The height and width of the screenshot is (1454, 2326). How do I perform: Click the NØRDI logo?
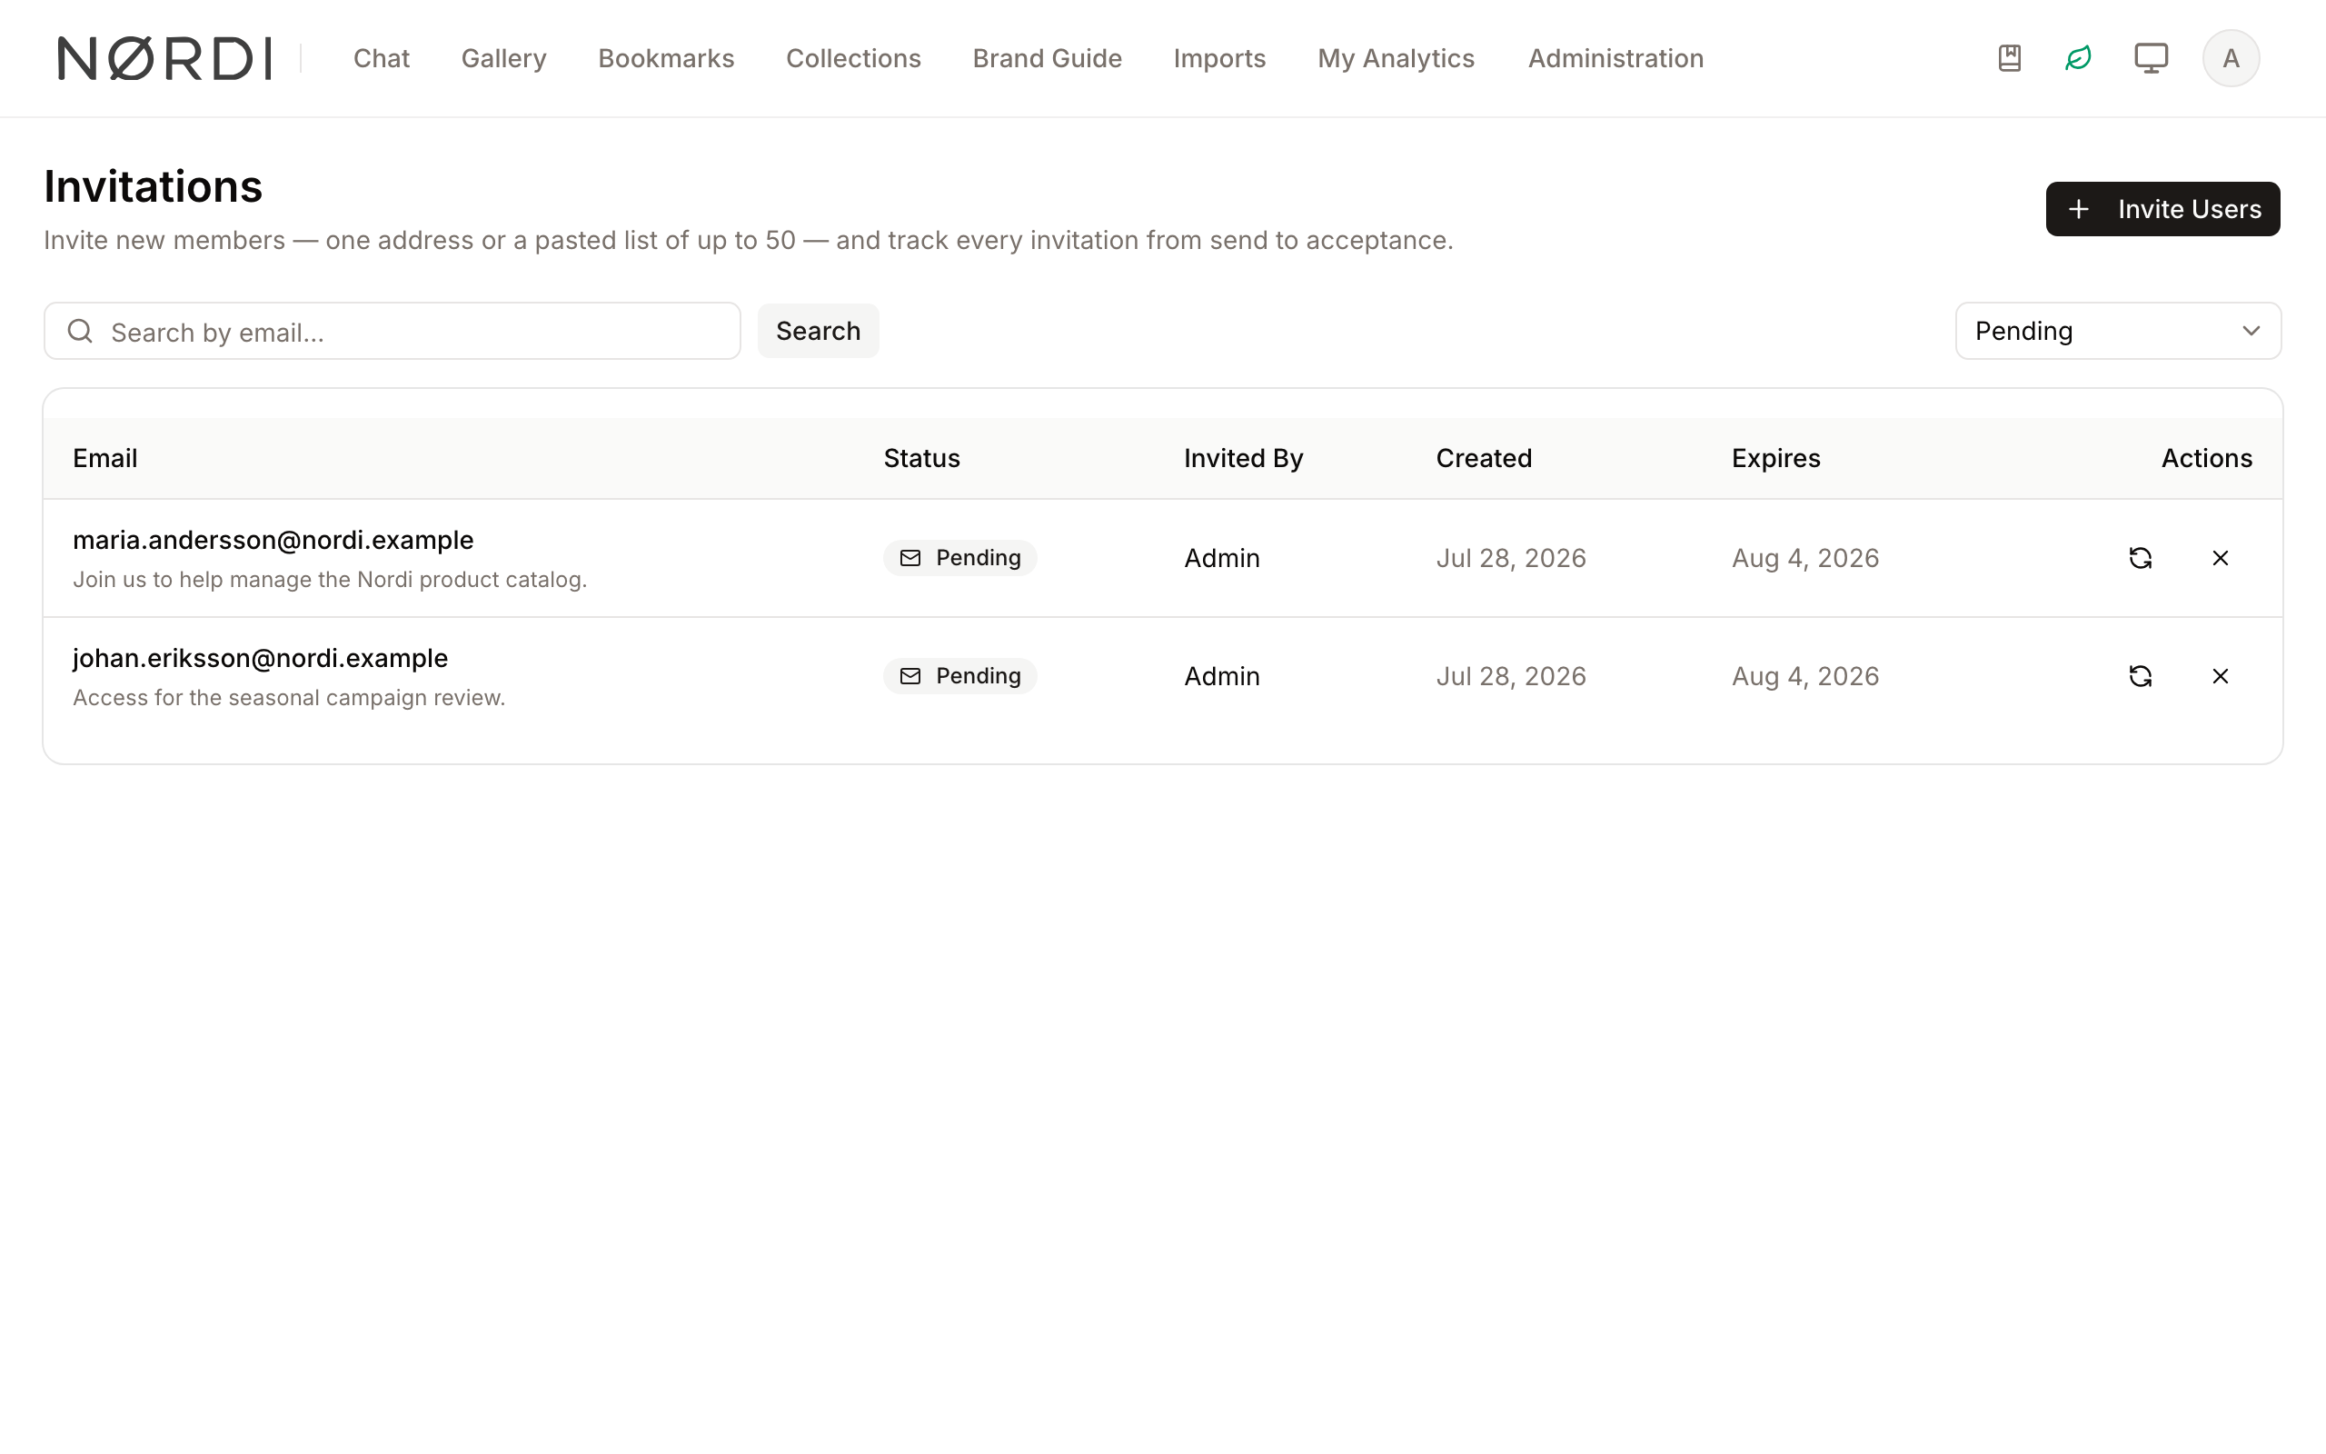tap(164, 57)
